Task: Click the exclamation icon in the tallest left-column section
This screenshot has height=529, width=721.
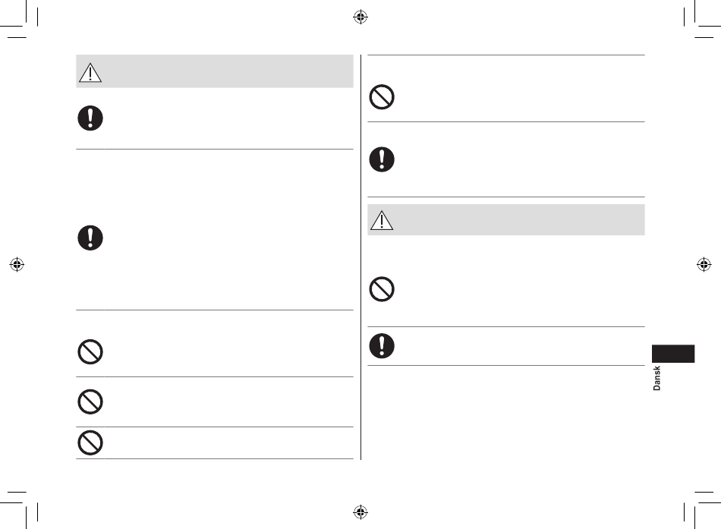Action: (x=90, y=238)
